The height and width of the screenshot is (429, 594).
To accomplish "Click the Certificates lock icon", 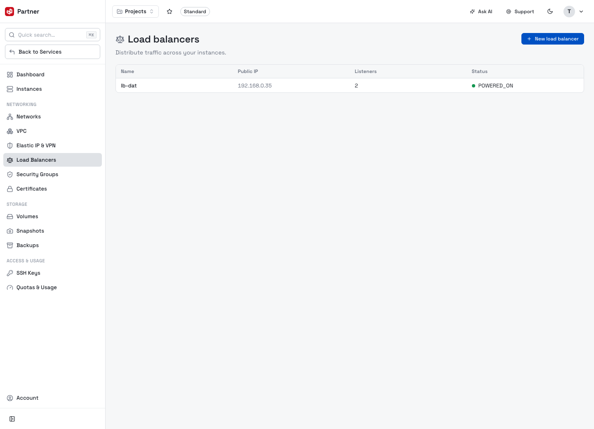I will [x=10, y=189].
